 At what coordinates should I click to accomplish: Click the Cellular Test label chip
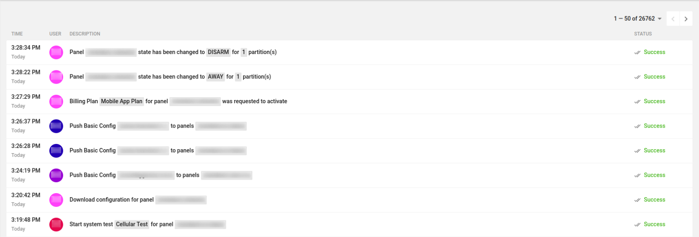pos(131,224)
